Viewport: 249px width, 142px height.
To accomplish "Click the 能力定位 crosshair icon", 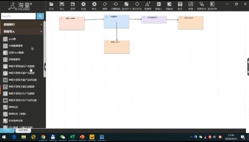I will pyautogui.click(x=137, y=4).
